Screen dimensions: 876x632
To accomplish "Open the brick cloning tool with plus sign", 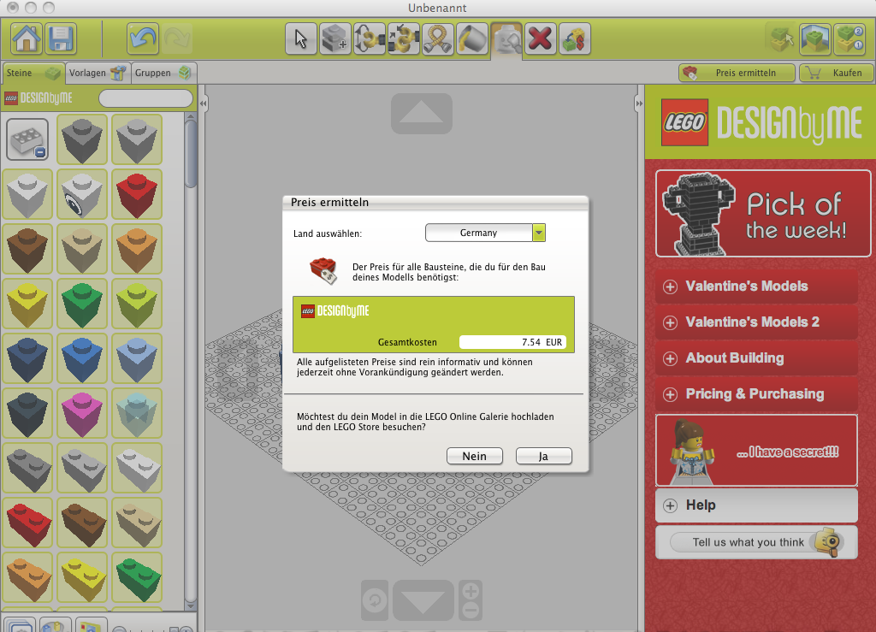I will 335,38.
